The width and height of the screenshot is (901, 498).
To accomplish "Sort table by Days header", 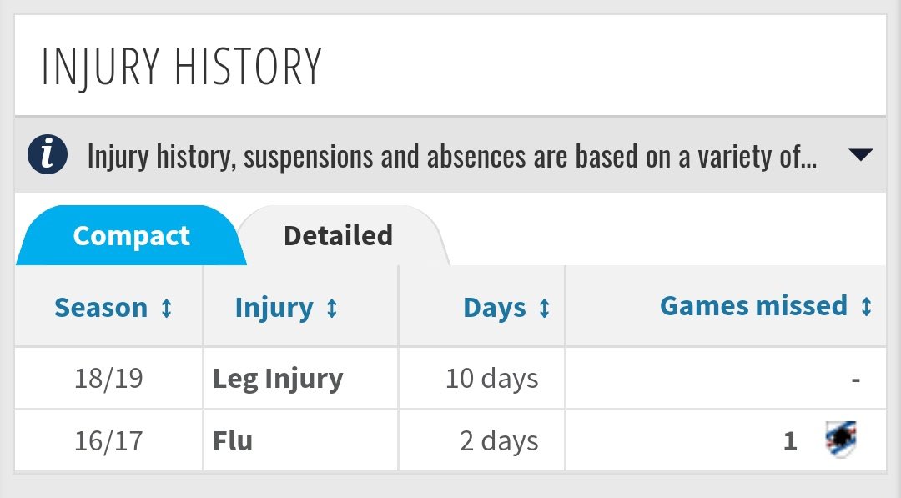I will click(x=495, y=308).
